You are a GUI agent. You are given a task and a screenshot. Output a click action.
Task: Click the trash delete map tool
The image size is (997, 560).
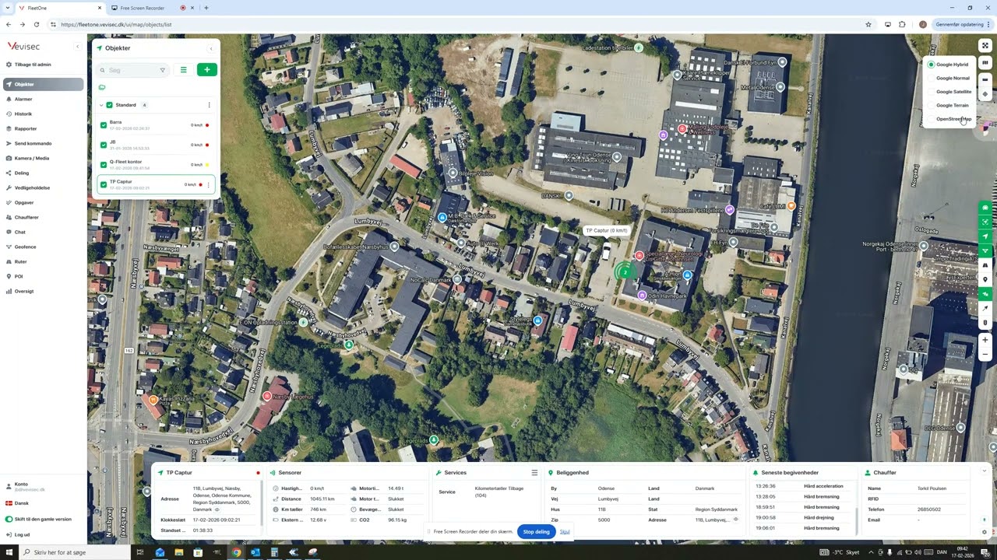[x=985, y=323]
